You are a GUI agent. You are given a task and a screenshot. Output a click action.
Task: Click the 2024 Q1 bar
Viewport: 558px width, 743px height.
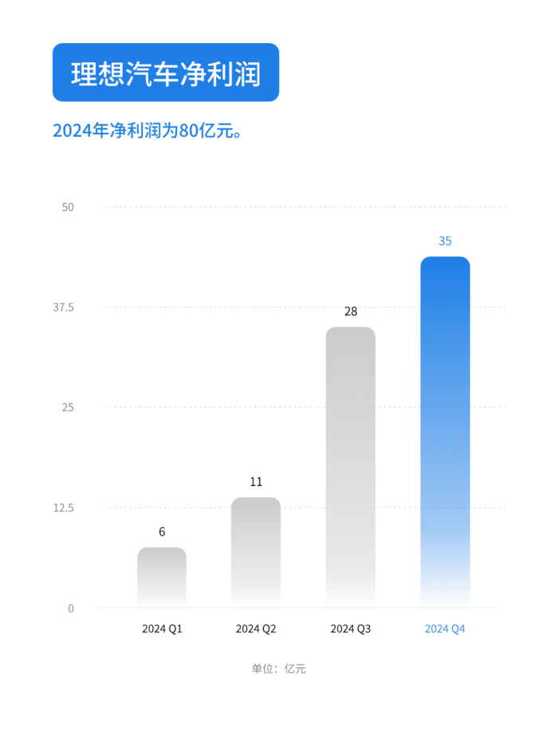coord(162,577)
